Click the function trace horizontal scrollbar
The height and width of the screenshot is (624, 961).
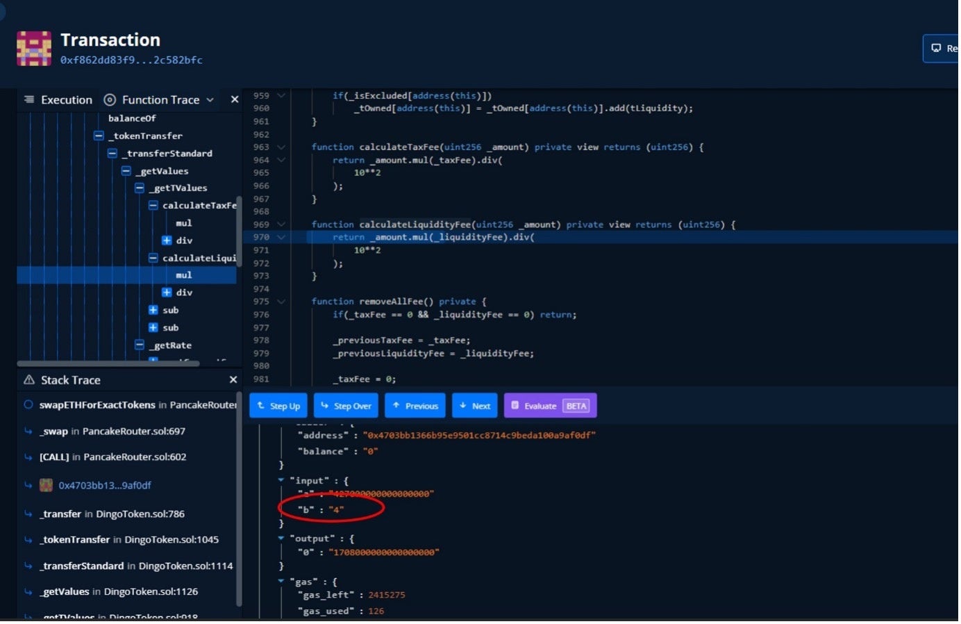pyautogui.click(x=108, y=363)
